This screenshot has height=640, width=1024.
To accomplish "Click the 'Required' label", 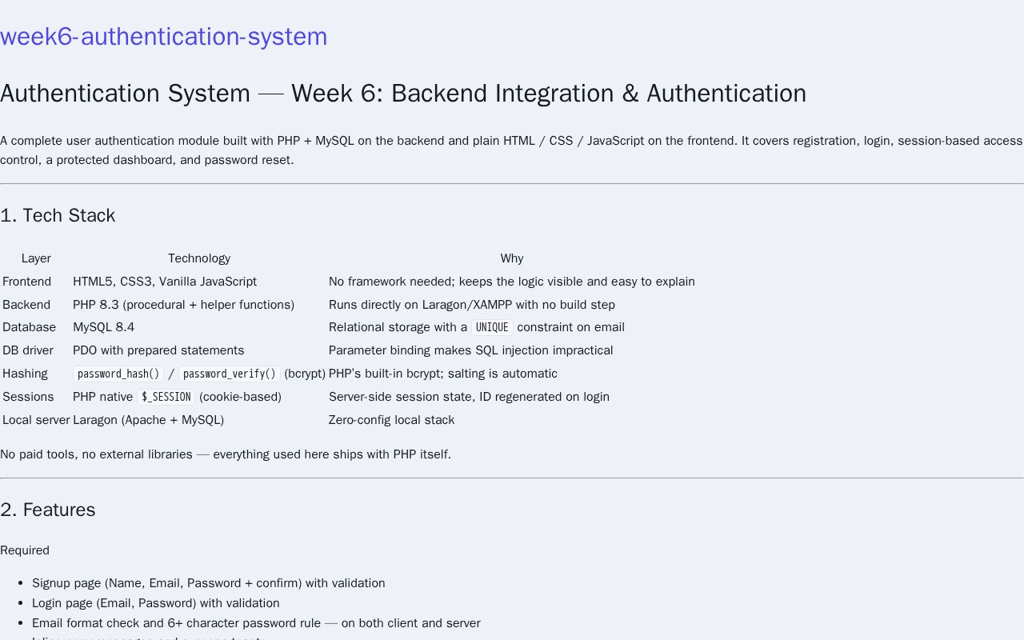I will [x=25, y=550].
